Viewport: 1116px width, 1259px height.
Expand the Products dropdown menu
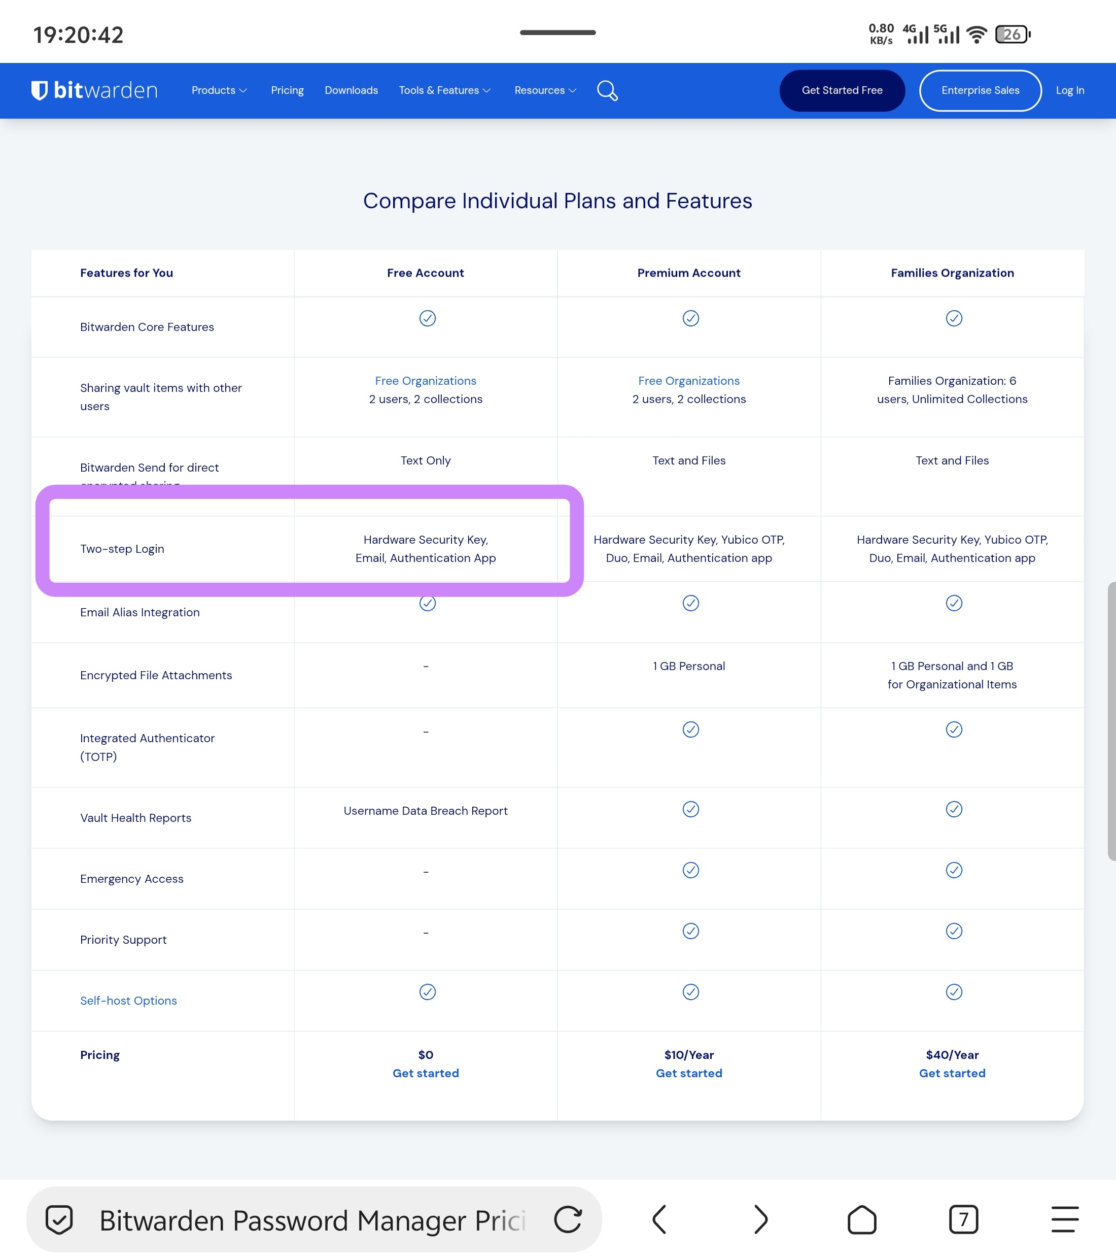point(219,90)
